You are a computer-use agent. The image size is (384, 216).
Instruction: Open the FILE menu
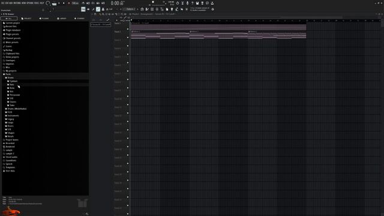(x=2, y=3)
